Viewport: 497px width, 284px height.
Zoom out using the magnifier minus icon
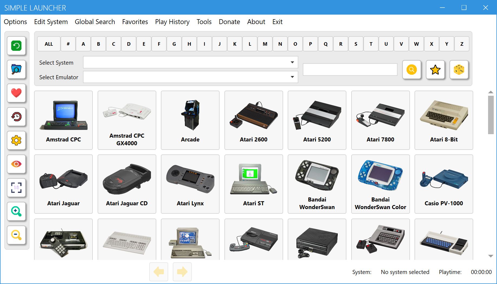pyautogui.click(x=16, y=235)
